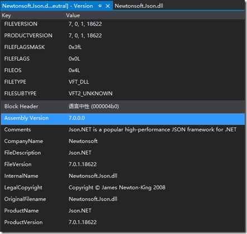The width and height of the screenshot is (247, 234).
Task: Pin the Version tab with pushpin icon
Action: [100, 6]
